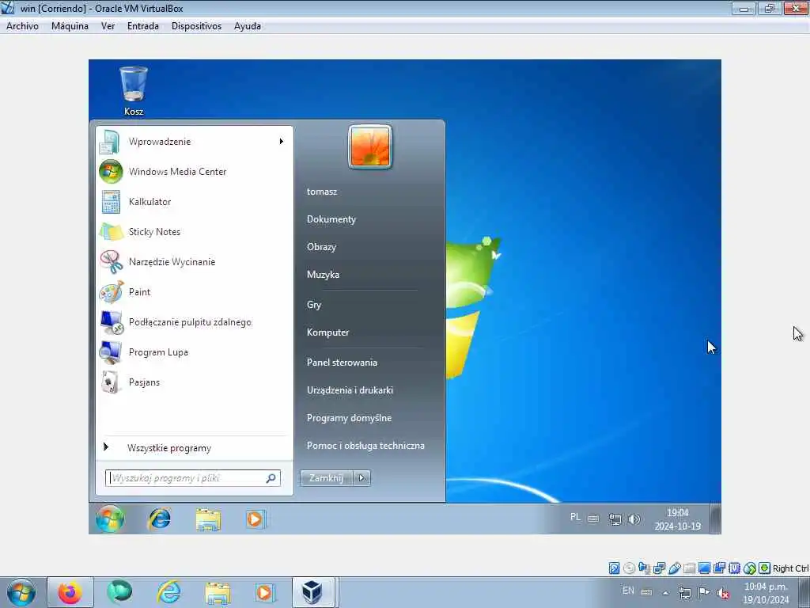Launch Paint from the Start menu
The image size is (810, 608).
[x=195, y=291]
